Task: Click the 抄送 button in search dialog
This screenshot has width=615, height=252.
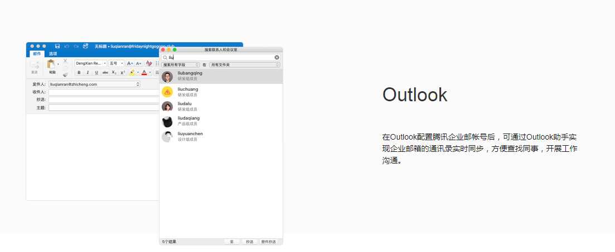Action: (249, 242)
